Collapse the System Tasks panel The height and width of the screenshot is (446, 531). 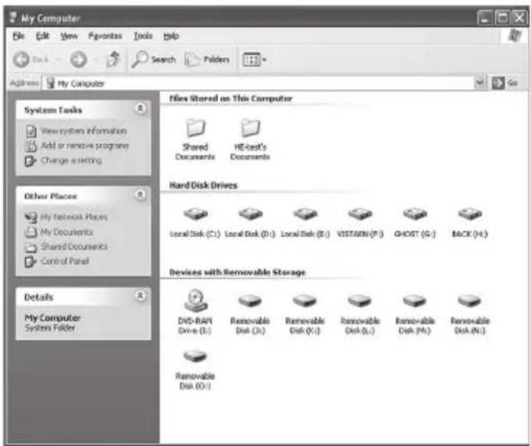140,109
